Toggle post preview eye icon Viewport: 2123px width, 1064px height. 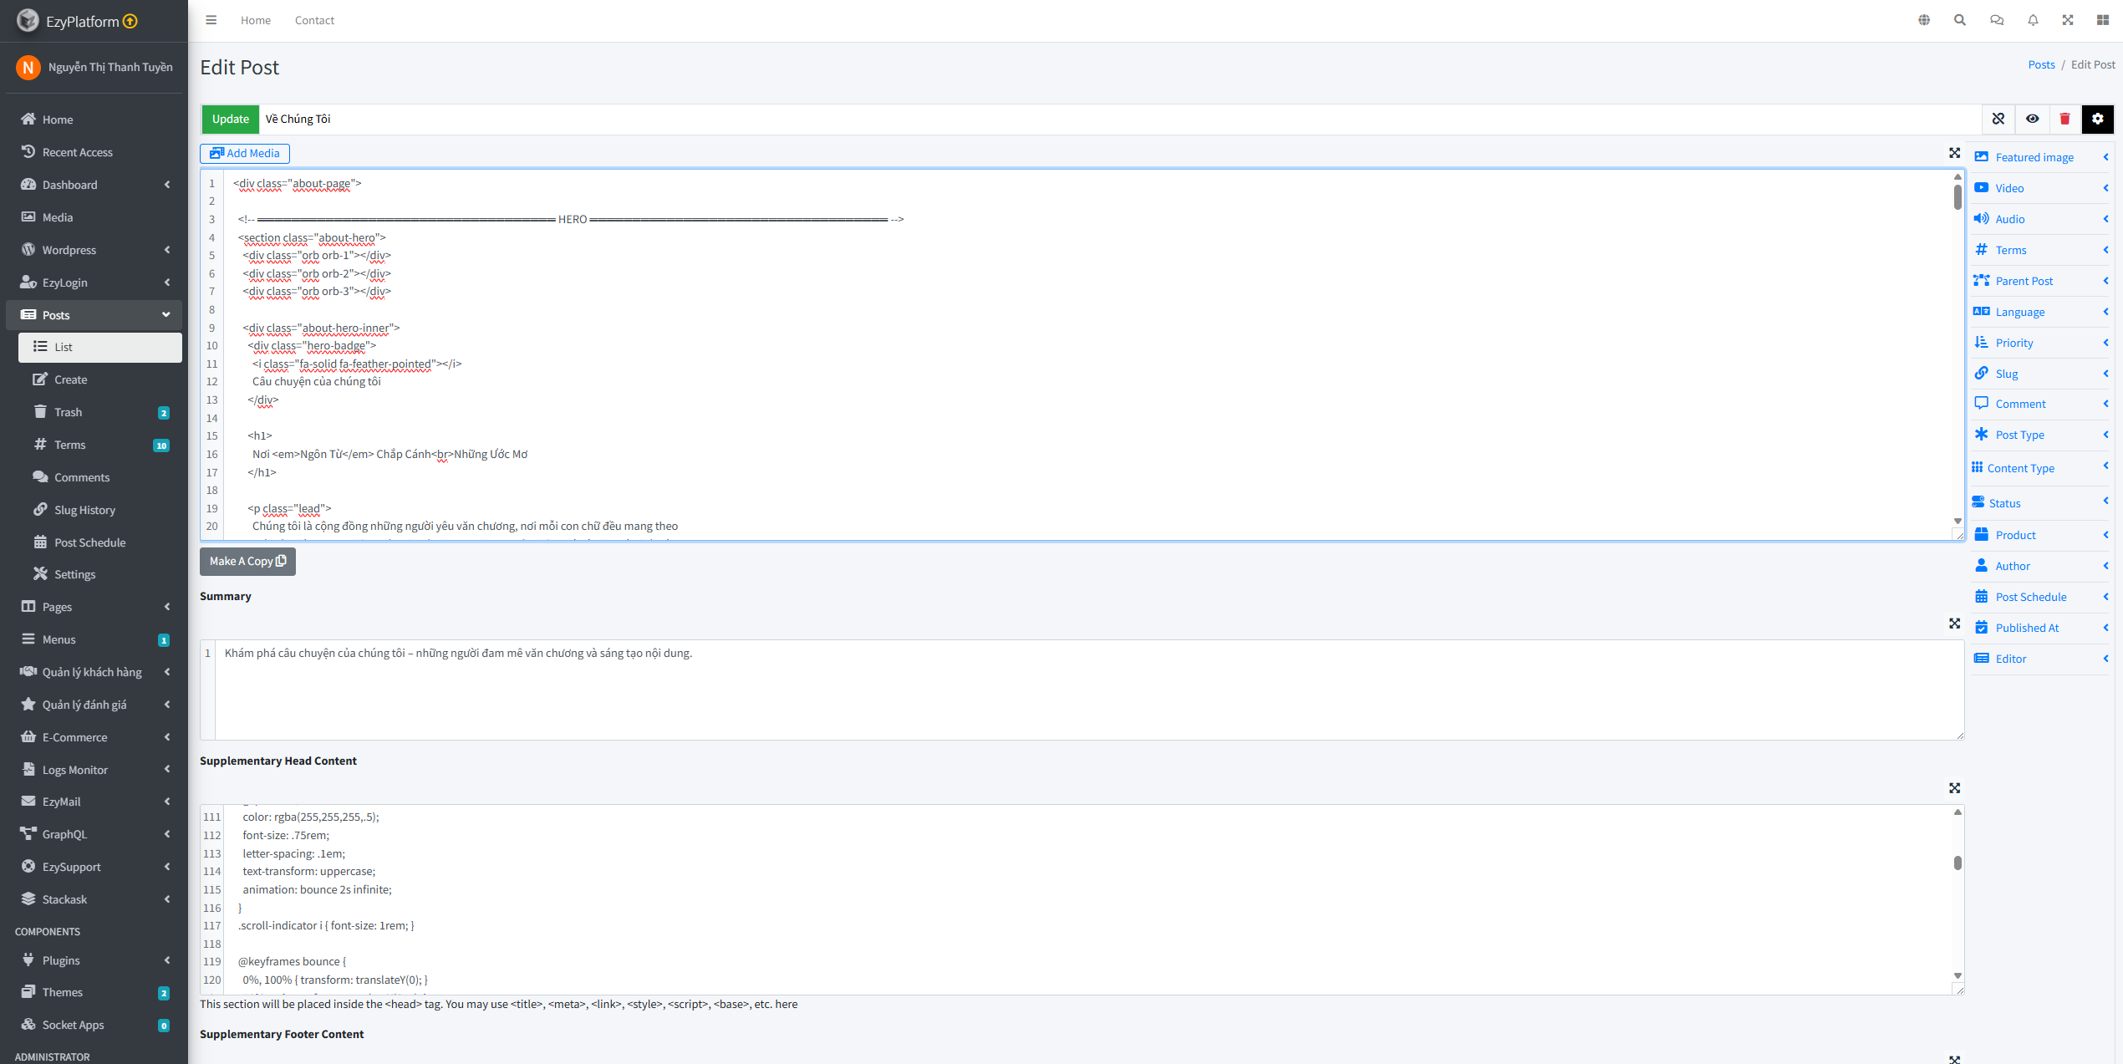click(x=2032, y=119)
